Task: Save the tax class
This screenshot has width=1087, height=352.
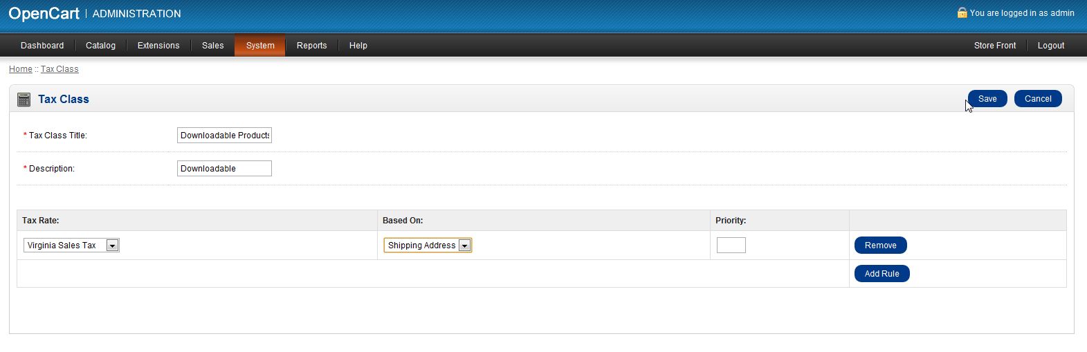Action: (x=987, y=99)
